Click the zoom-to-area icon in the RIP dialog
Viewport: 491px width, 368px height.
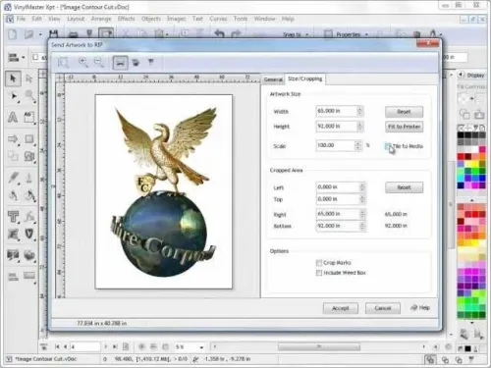(63, 62)
